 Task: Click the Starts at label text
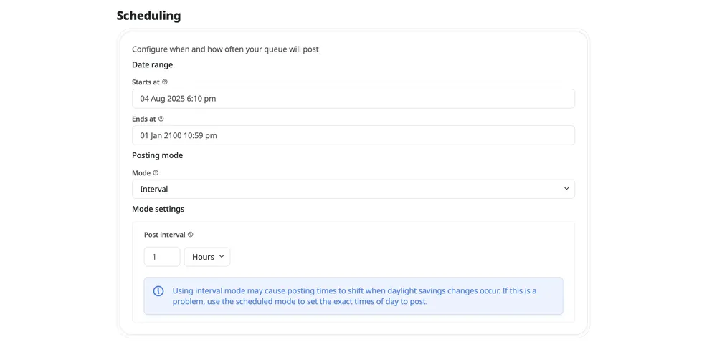(146, 82)
